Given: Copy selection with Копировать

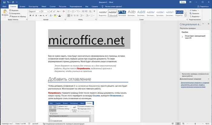Looking at the screenshot, I should coord(15,14).
